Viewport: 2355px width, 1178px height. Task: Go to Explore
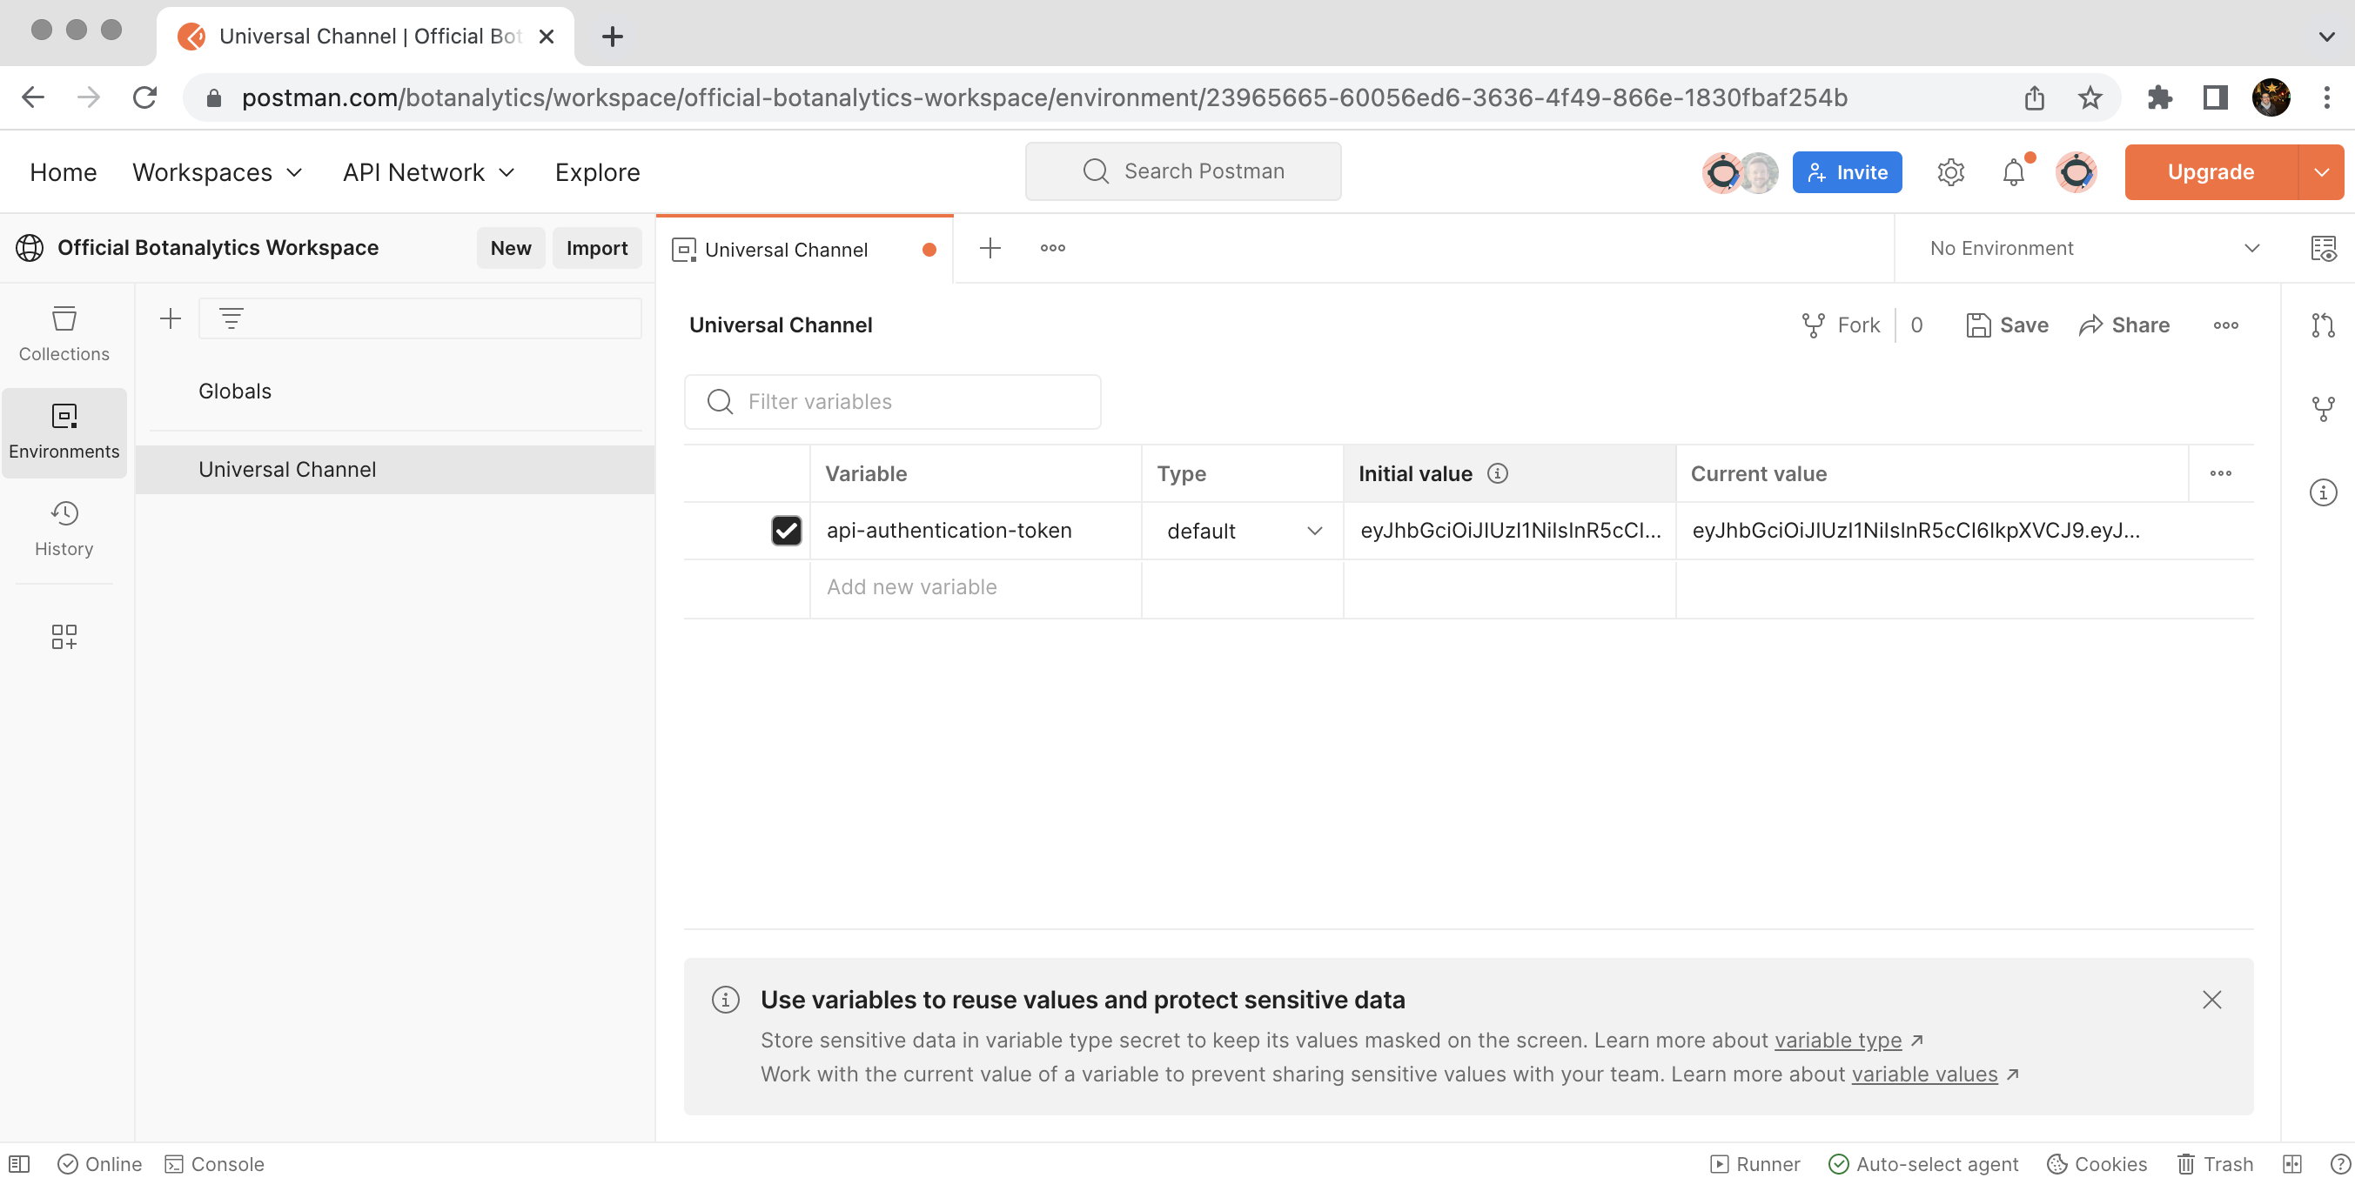[x=597, y=171]
